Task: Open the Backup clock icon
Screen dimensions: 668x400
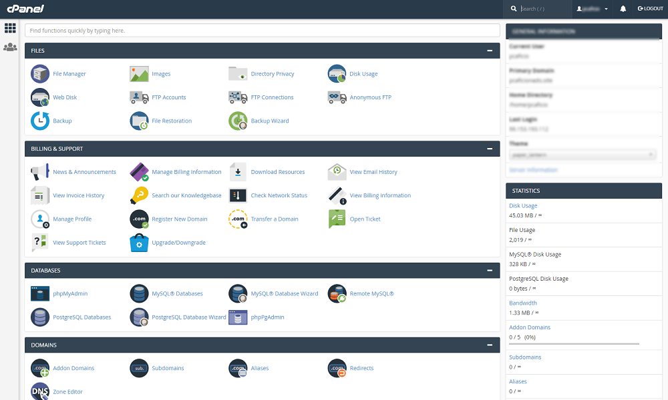Action: click(x=40, y=121)
